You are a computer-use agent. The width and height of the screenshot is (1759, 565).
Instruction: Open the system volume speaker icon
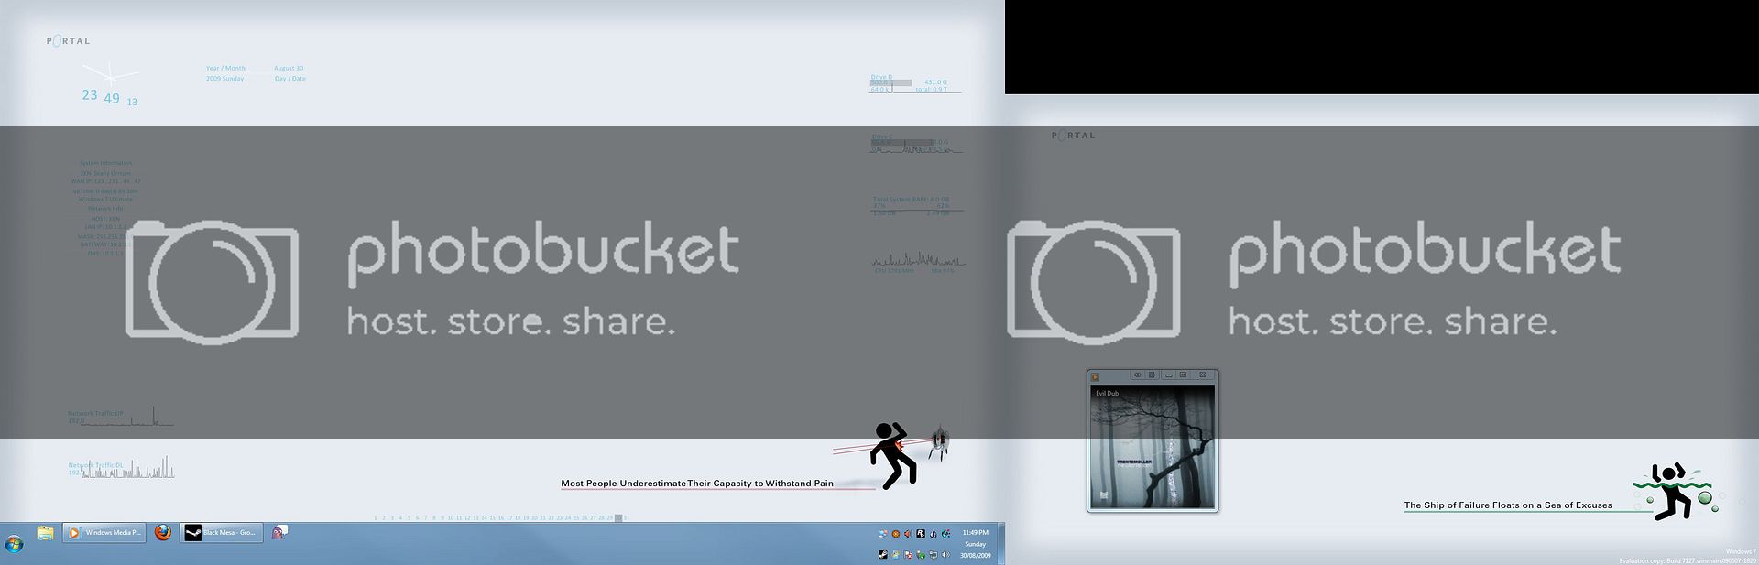click(945, 555)
